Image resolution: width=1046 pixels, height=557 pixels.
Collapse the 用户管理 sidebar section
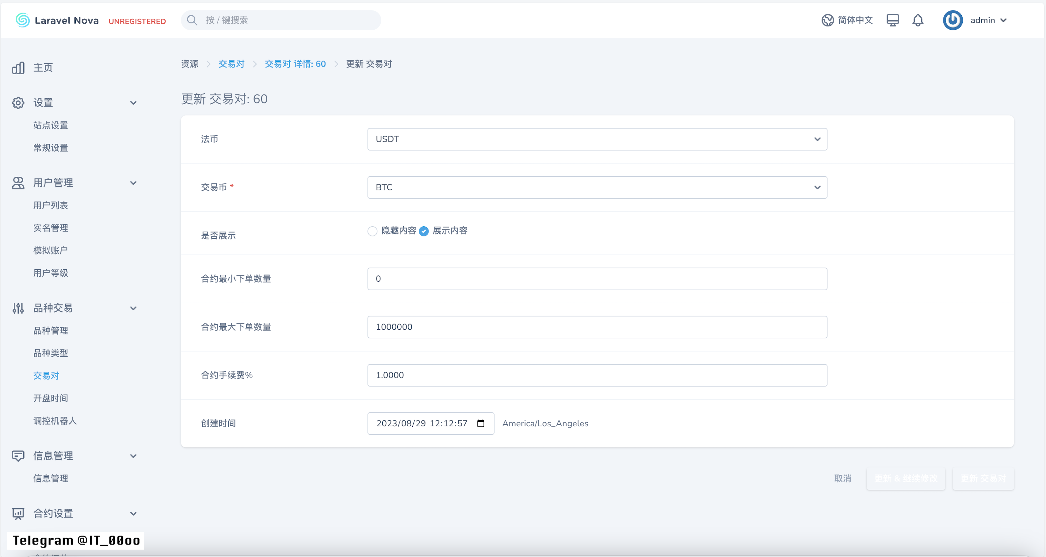(133, 183)
